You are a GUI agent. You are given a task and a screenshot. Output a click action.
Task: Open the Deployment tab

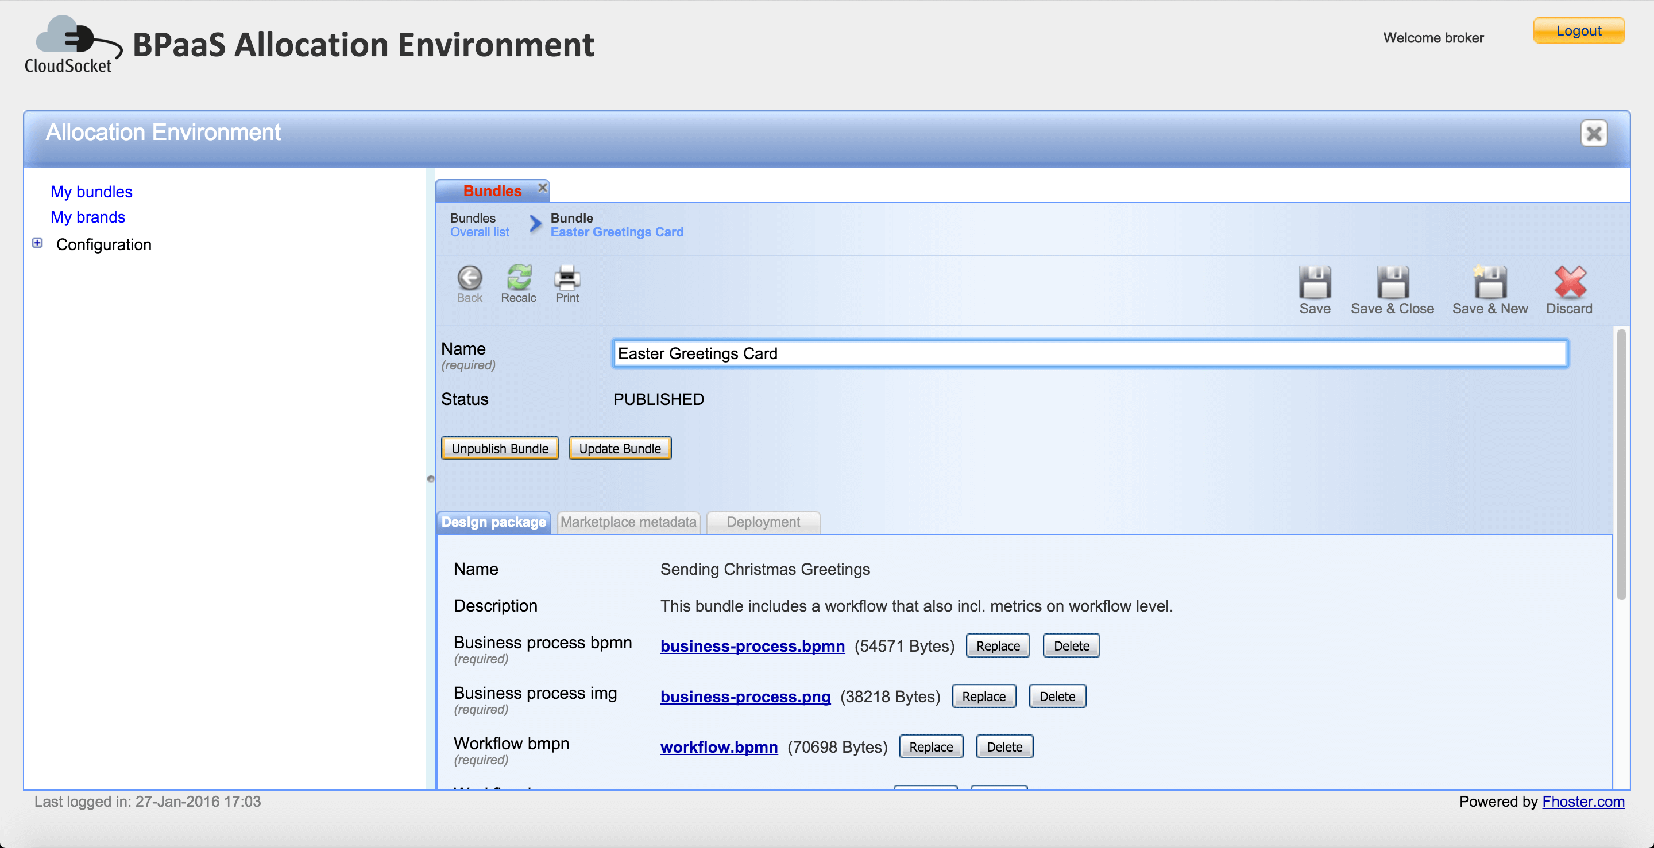tap(763, 522)
